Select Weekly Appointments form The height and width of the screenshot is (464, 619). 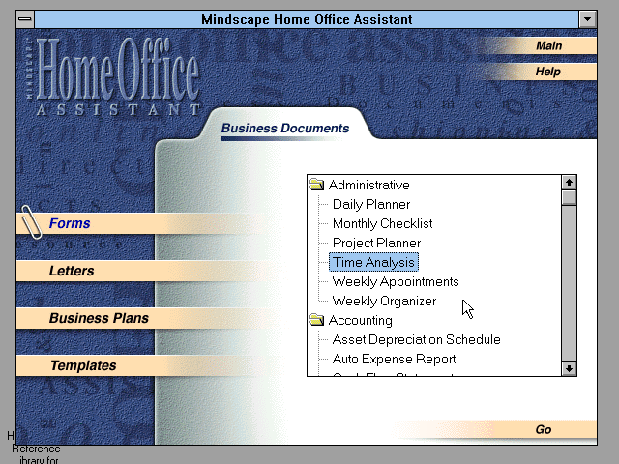point(396,281)
